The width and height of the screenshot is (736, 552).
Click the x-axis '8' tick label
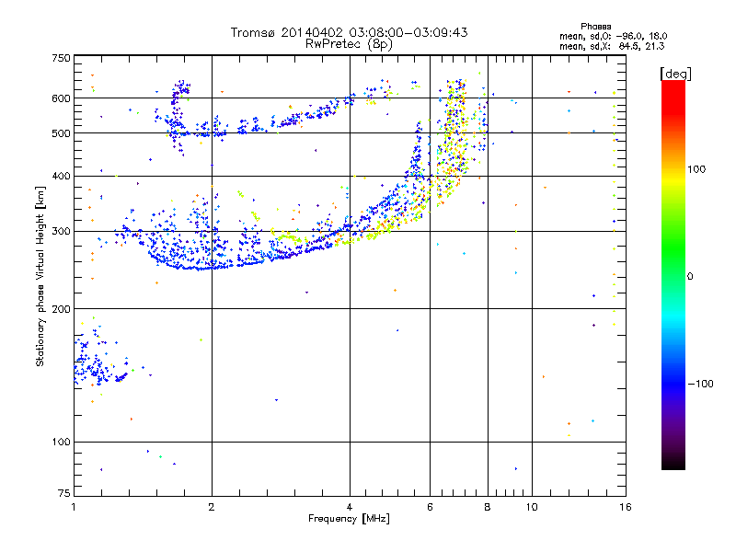488,507
